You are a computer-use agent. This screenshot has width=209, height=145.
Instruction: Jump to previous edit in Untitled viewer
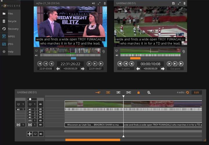(126, 64)
